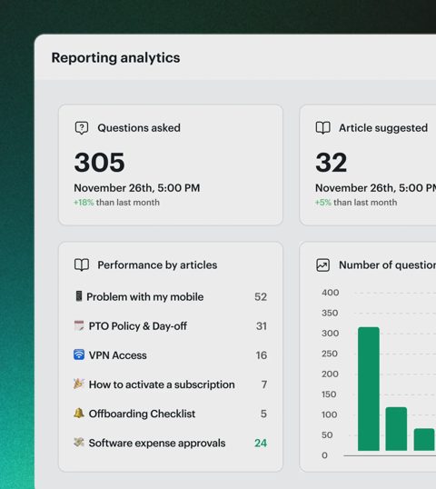Click the tallest green bar in the chart

pyautogui.click(x=369, y=389)
